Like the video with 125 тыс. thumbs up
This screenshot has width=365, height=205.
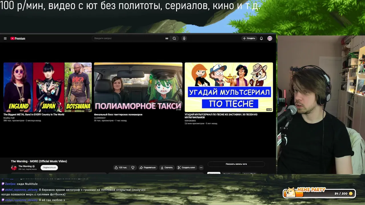coord(121,168)
